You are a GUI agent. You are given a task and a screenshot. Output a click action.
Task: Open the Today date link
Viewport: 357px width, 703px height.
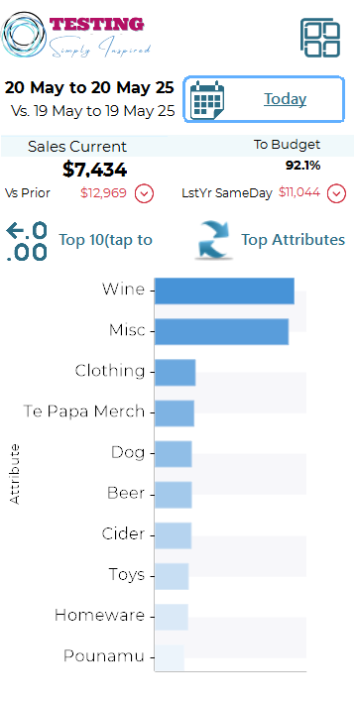[285, 98]
